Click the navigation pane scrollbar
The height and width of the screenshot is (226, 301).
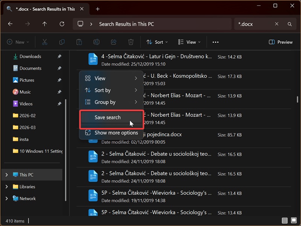pyautogui.click(x=65, y=150)
